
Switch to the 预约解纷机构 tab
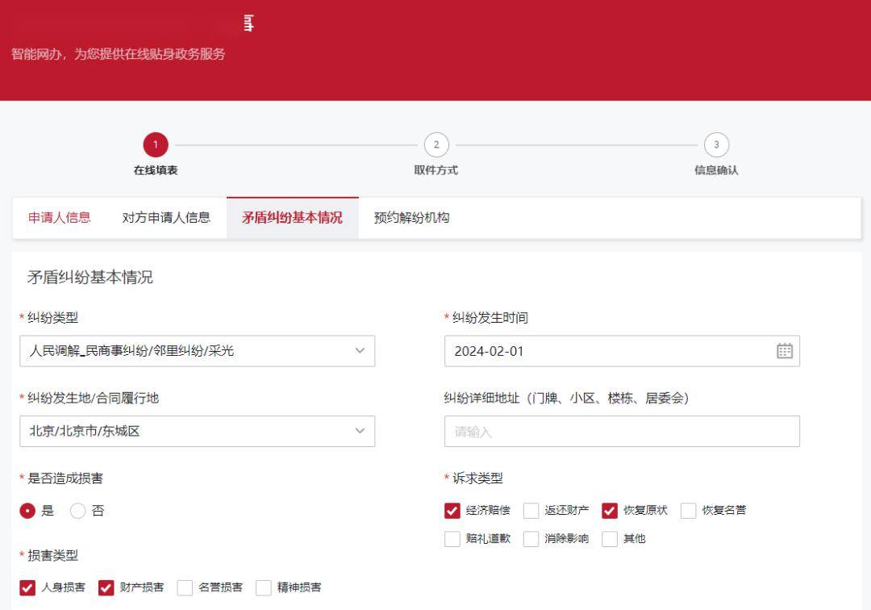pyautogui.click(x=411, y=217)
